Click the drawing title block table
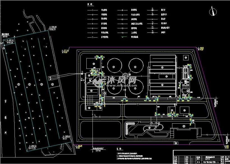The image size is (230, 164). pos(201,157)
